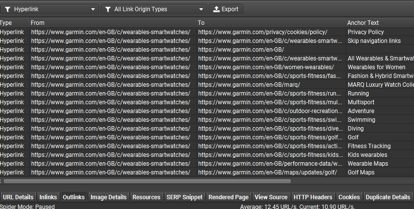The image size is (414, 209).
Task: Select the Multisport anchor text cell
Action: pyautogui.click(x=380, y=102)
